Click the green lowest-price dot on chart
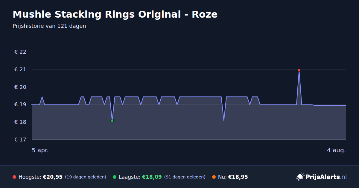This screenshot has width=359, height=188. click(x=112, y=121)
